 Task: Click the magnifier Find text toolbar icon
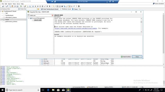54,6
